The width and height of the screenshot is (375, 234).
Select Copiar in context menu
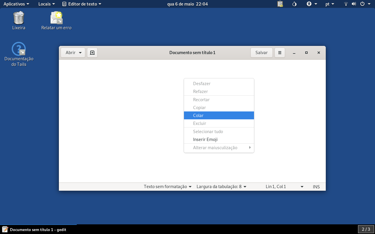click(219, 108)
